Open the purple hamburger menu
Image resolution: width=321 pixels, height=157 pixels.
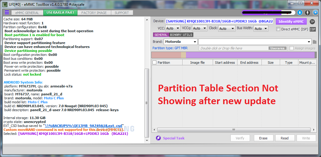[7, 12]
